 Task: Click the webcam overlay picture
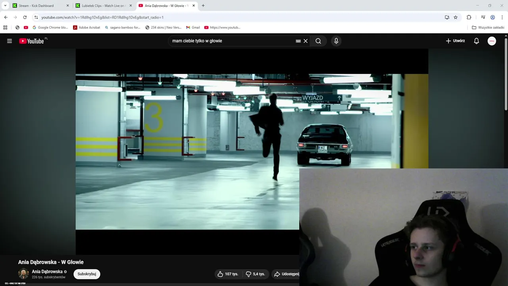coord(404,227)
